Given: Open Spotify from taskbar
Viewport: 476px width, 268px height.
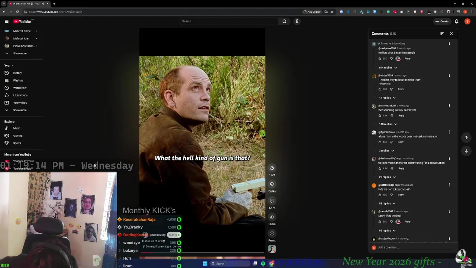Looking at the screenshot, I should 263,264.
